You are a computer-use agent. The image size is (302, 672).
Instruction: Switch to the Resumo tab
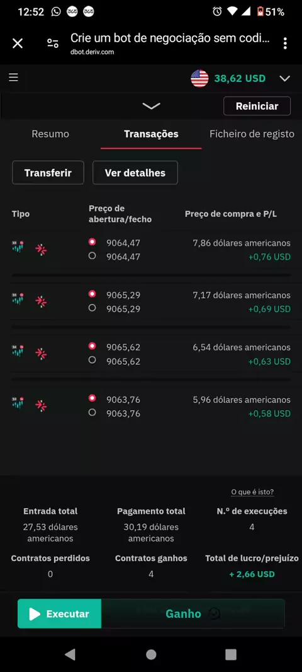(x=50, y=134)
